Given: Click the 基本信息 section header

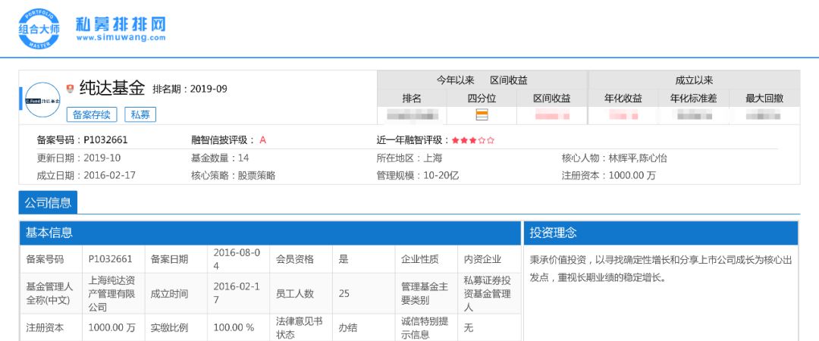Looking at the screenshot, I should pyautogui.click(x=271, y=233).
